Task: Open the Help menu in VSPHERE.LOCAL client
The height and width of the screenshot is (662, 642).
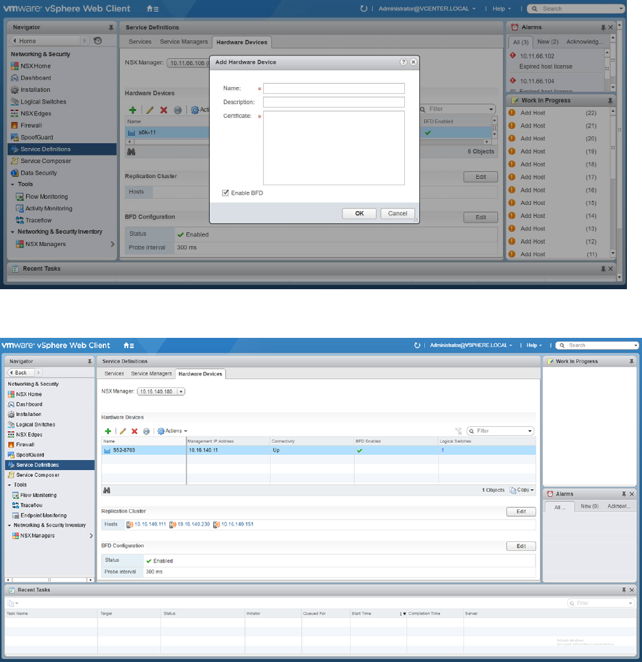Action: (534, 345)
